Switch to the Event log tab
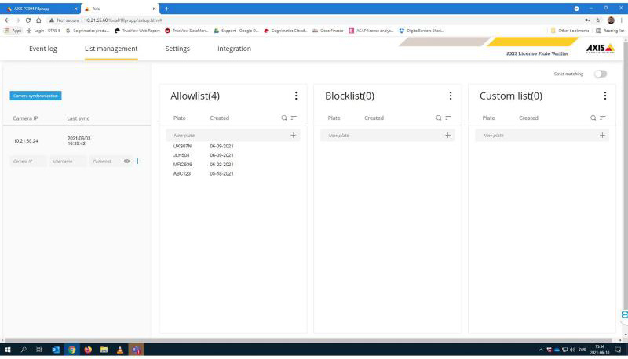Screen dimensions: 628x359 click(x=43, y=49)
